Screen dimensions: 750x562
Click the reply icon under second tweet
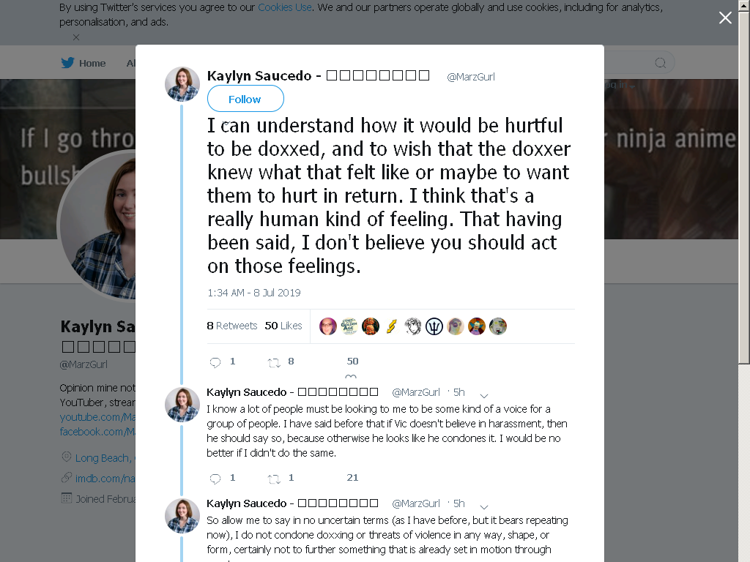click(215, 479)
